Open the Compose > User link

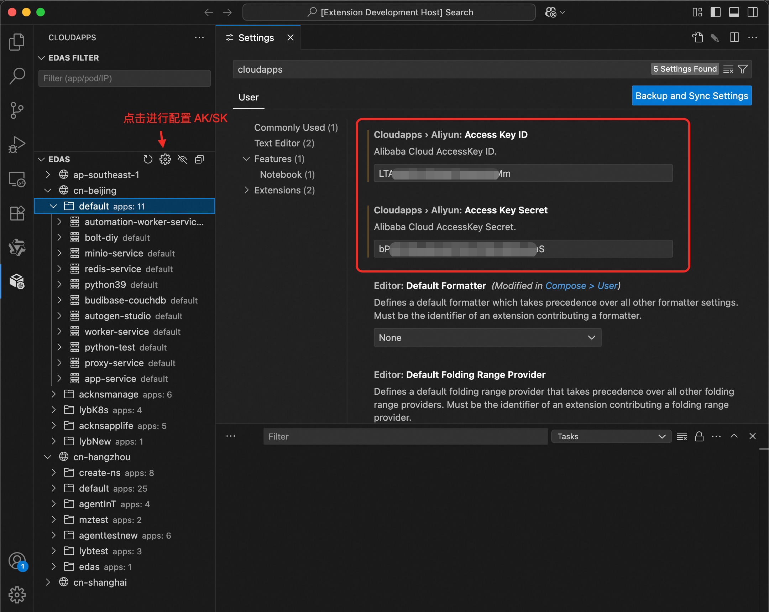pyautogui.click(x=581, y=285)
